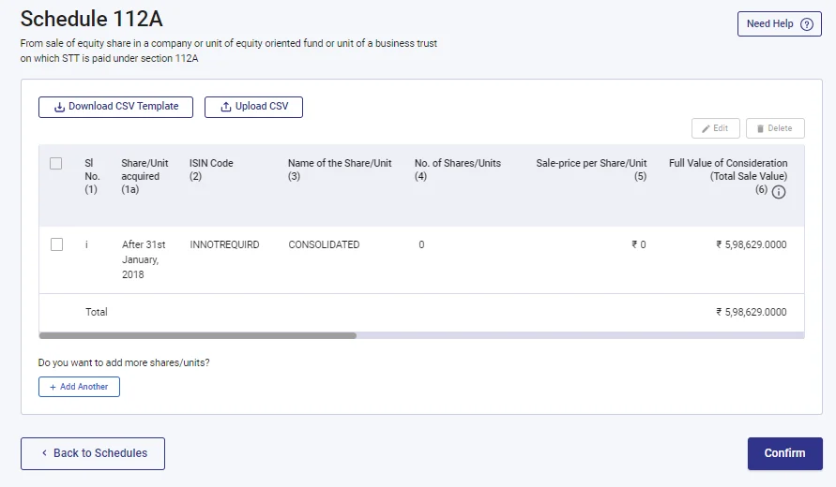Click the plus icon in Add Another
Image resolution: width=836 pixels, height=487 pixels.
click(53, 387)
